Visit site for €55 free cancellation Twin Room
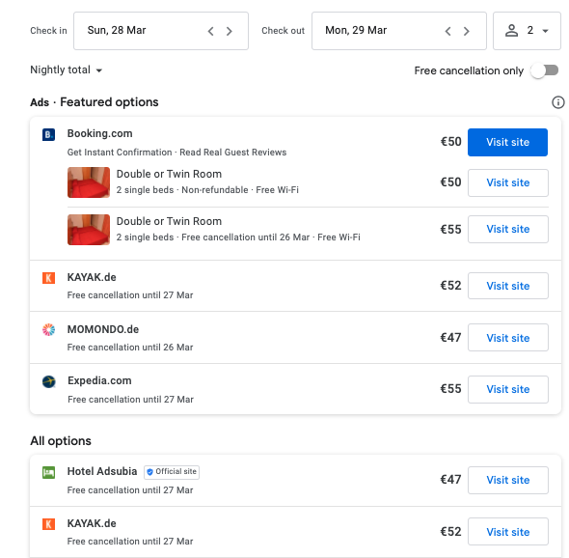 click(x=508, y=229)
